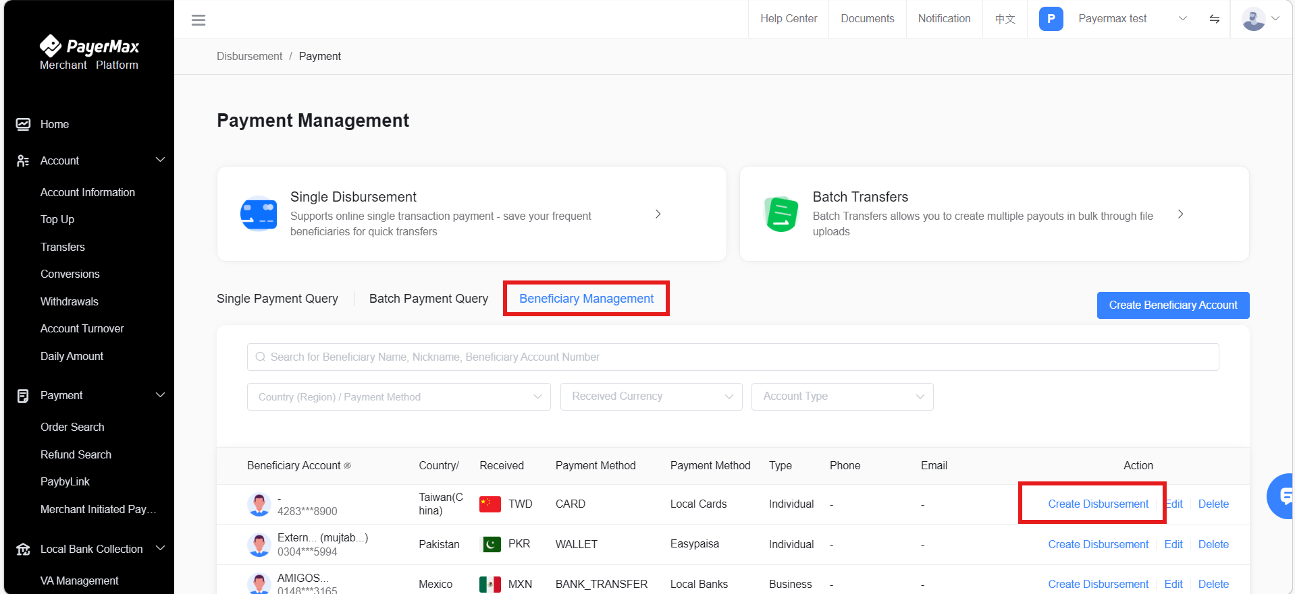The image size is (1295, 594).
Task: Open Top Up in sidebar
Action: pos(57,220)
